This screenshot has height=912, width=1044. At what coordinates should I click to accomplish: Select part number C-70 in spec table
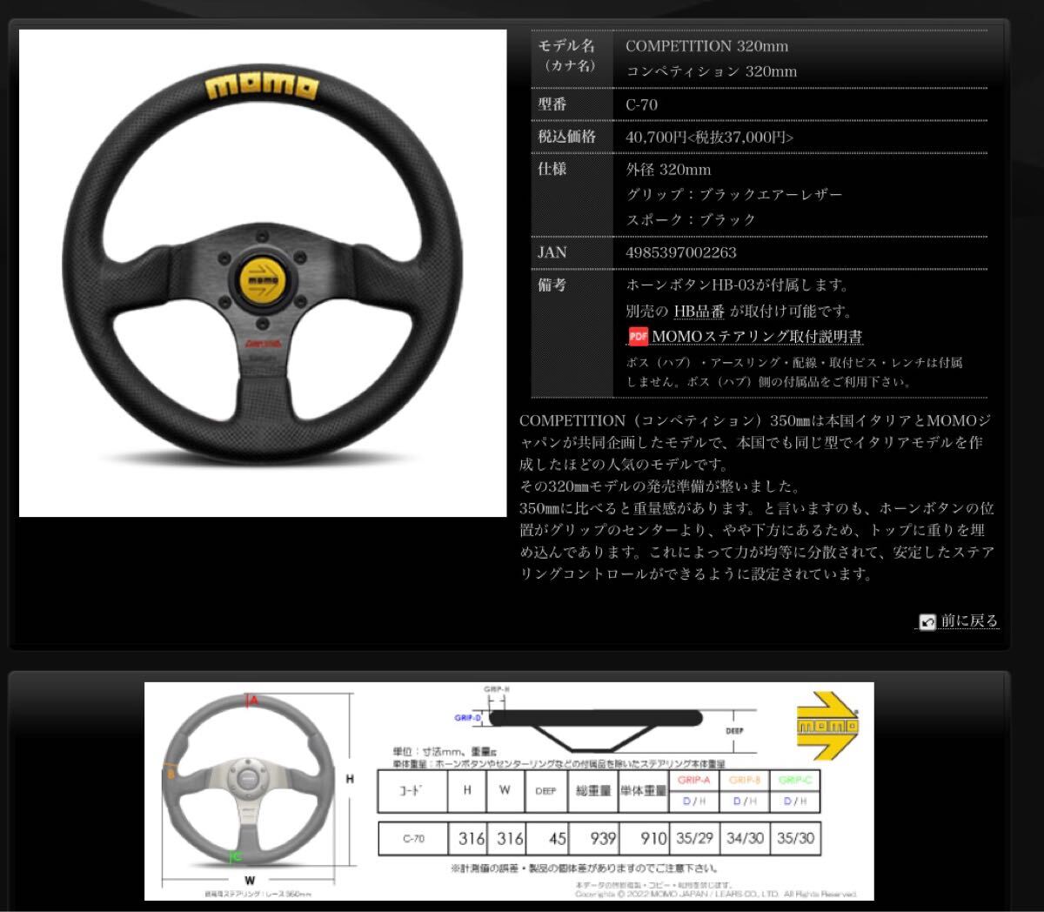pos(641,104)
